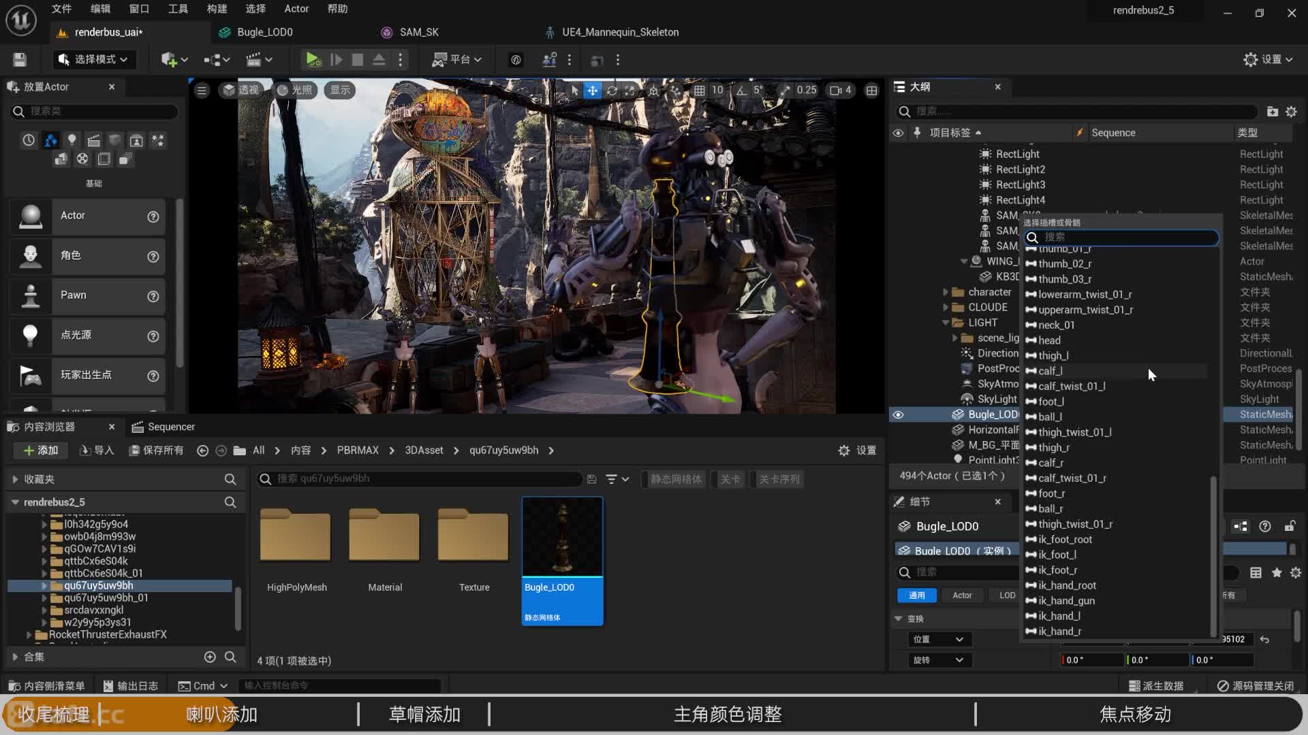
Task: Open the 选择模式 mode dropdown
Action: 93,60
